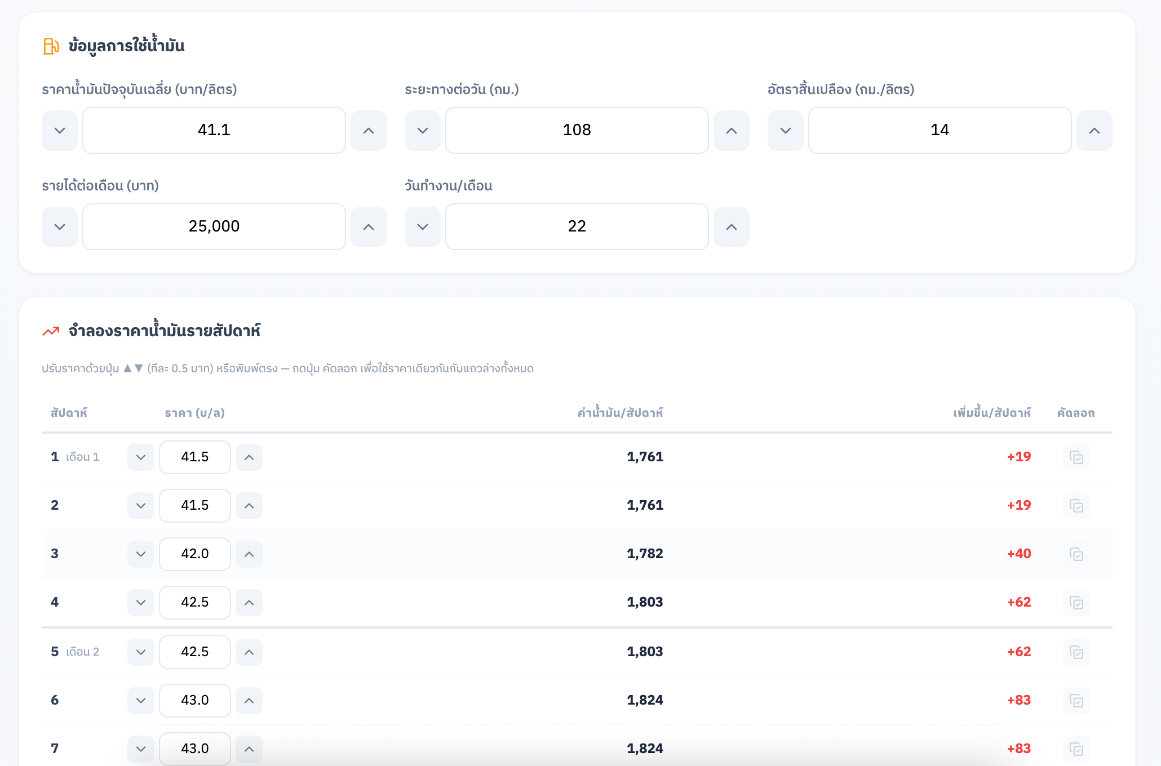Copy week 4 price to rows below

click(1076, 603)
